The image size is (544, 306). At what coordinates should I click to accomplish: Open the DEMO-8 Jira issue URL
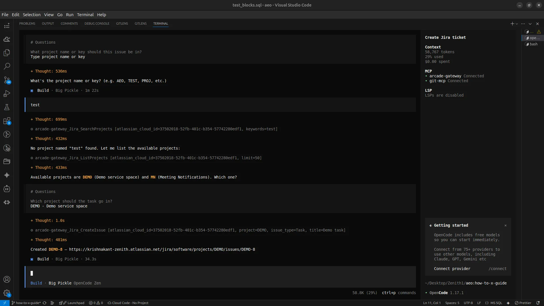pyautogui.click(x=162, y=249)
